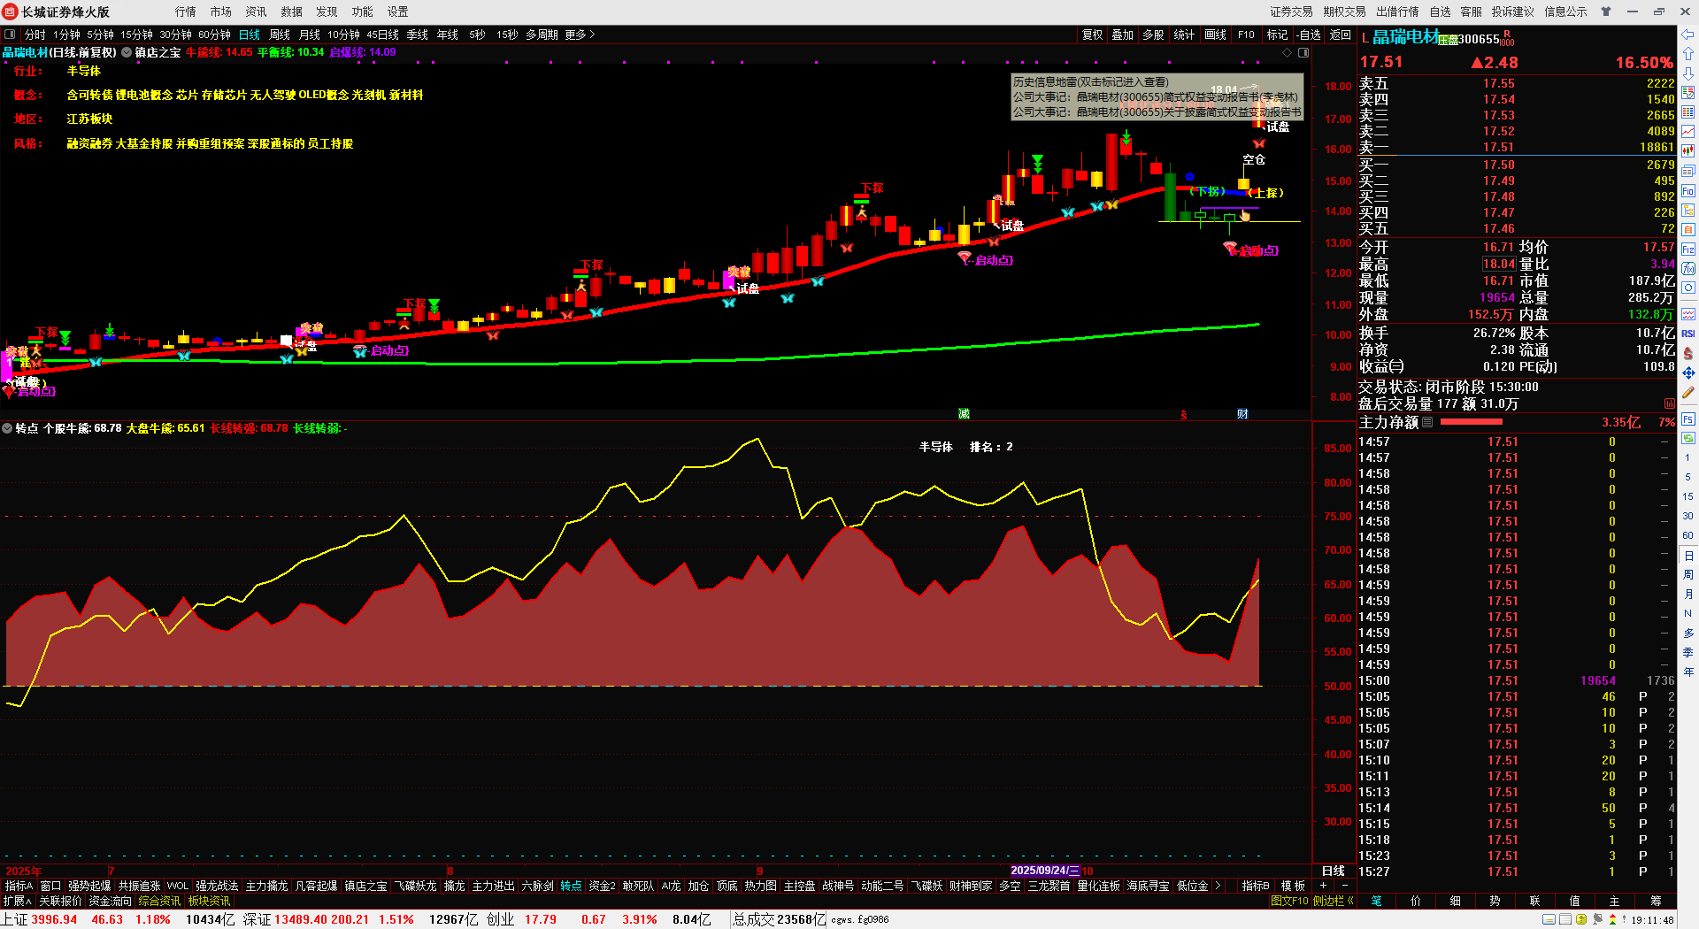This screenshot has width=1699, height=929.
Task: Click the F10 info icon in right sidebar
Action: (1688, 190)
